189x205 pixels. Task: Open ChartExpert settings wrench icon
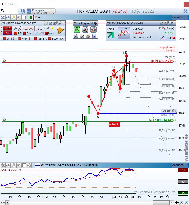(x=76, y=36)
